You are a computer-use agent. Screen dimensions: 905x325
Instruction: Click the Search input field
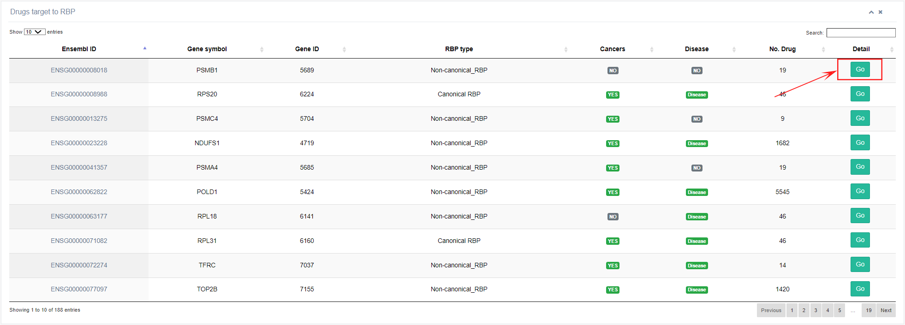click(x=861, y=33)
